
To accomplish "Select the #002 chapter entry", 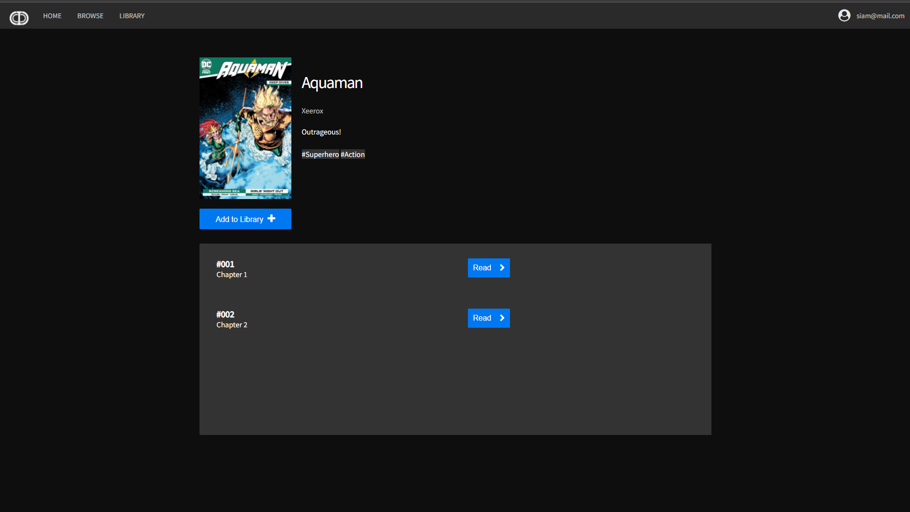I will point(225,314).
